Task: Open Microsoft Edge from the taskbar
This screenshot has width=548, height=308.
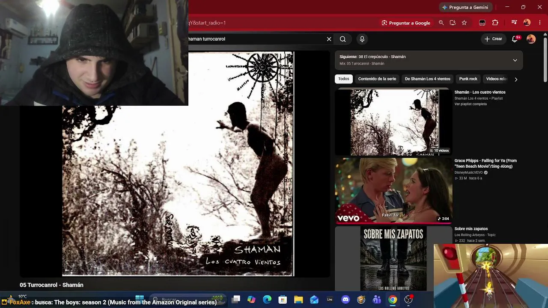Action: [267, 300]
